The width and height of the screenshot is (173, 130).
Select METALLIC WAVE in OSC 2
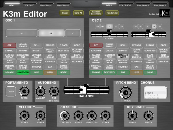123,56
